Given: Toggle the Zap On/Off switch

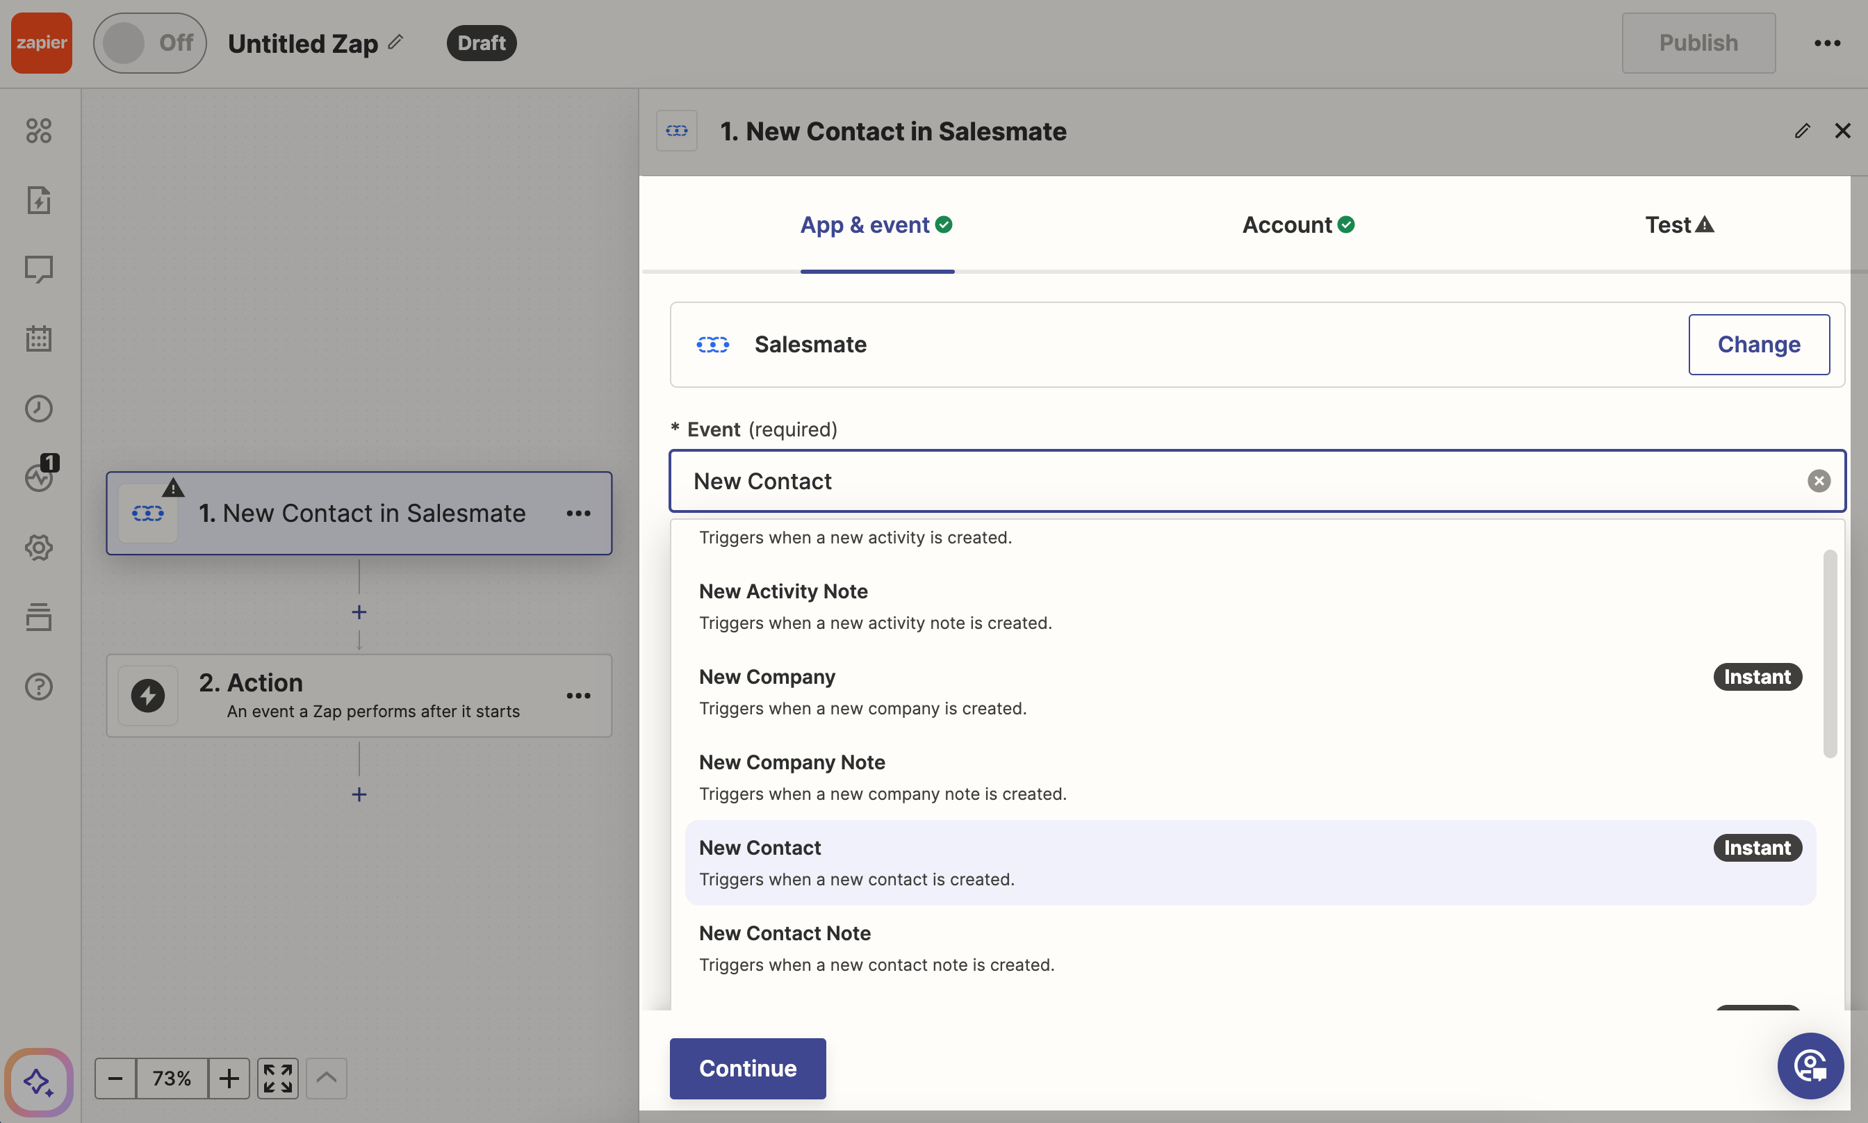Looking at the screenshot, I should (x=150, y=42).
